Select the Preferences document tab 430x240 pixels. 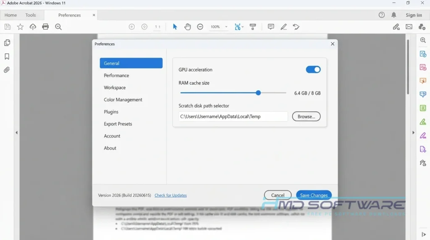[x=69, y=15]
